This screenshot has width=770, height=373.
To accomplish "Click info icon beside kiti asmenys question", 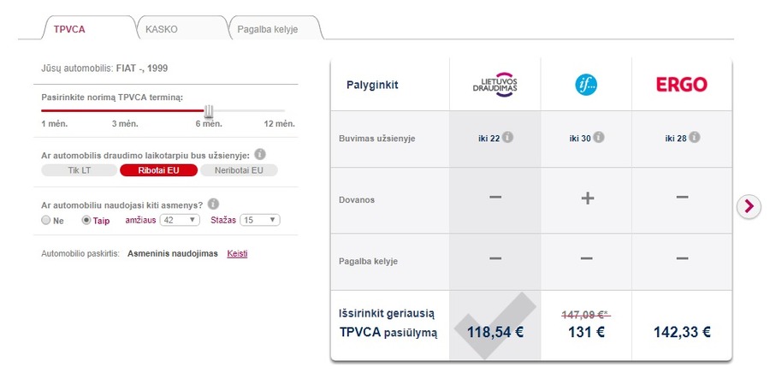I will [x=213, y=204].
